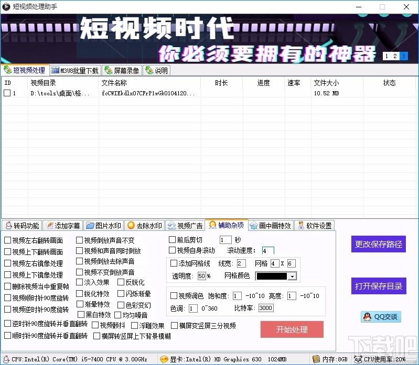The image size is (419, 365).
Task: Select banner page 2 indicator
Action: 395,56
